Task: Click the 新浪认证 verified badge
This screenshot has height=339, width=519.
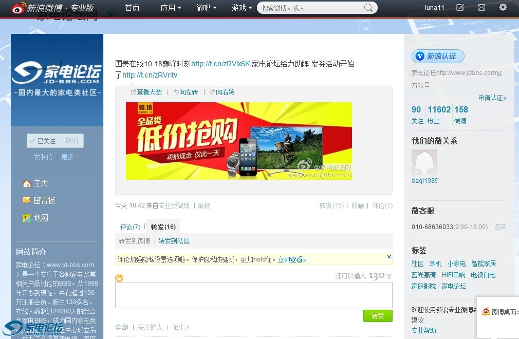Action: [438, 56]
